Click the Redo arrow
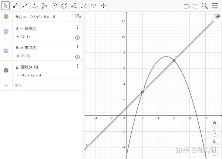This screenshot has width=222, height=159. pos(195,6)
